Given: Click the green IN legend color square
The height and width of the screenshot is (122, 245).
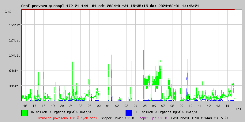Looking at the screenshot, I should [x=24, y=113].
